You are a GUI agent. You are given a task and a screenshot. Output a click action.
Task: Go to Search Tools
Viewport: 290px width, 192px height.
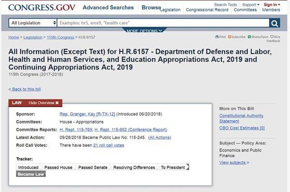click(x=225, y=5)
